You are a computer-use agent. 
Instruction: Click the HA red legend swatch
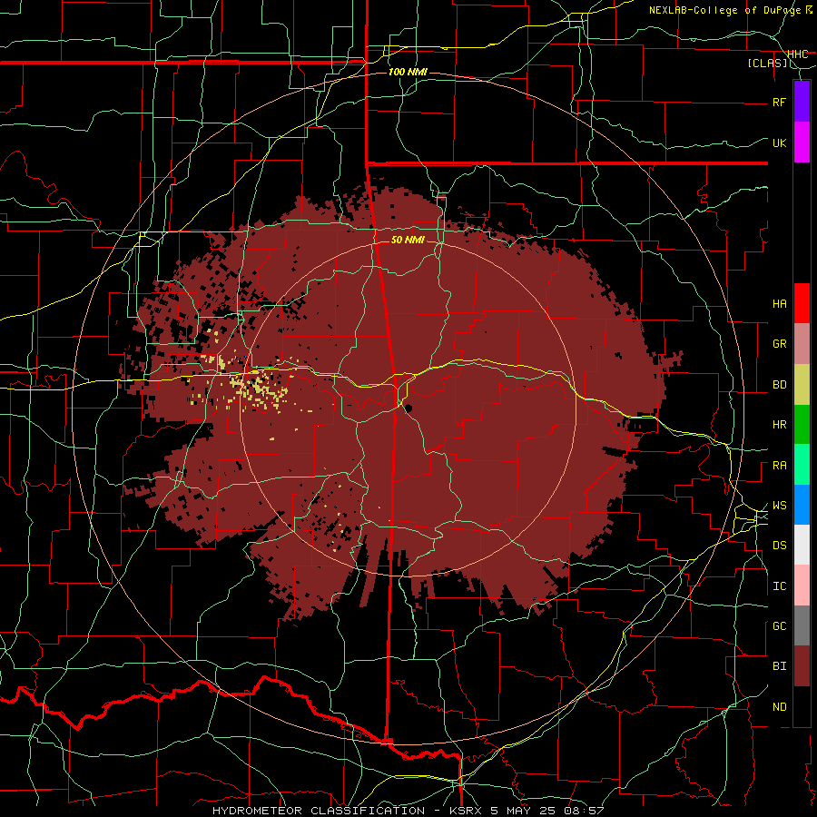[802, 303]
